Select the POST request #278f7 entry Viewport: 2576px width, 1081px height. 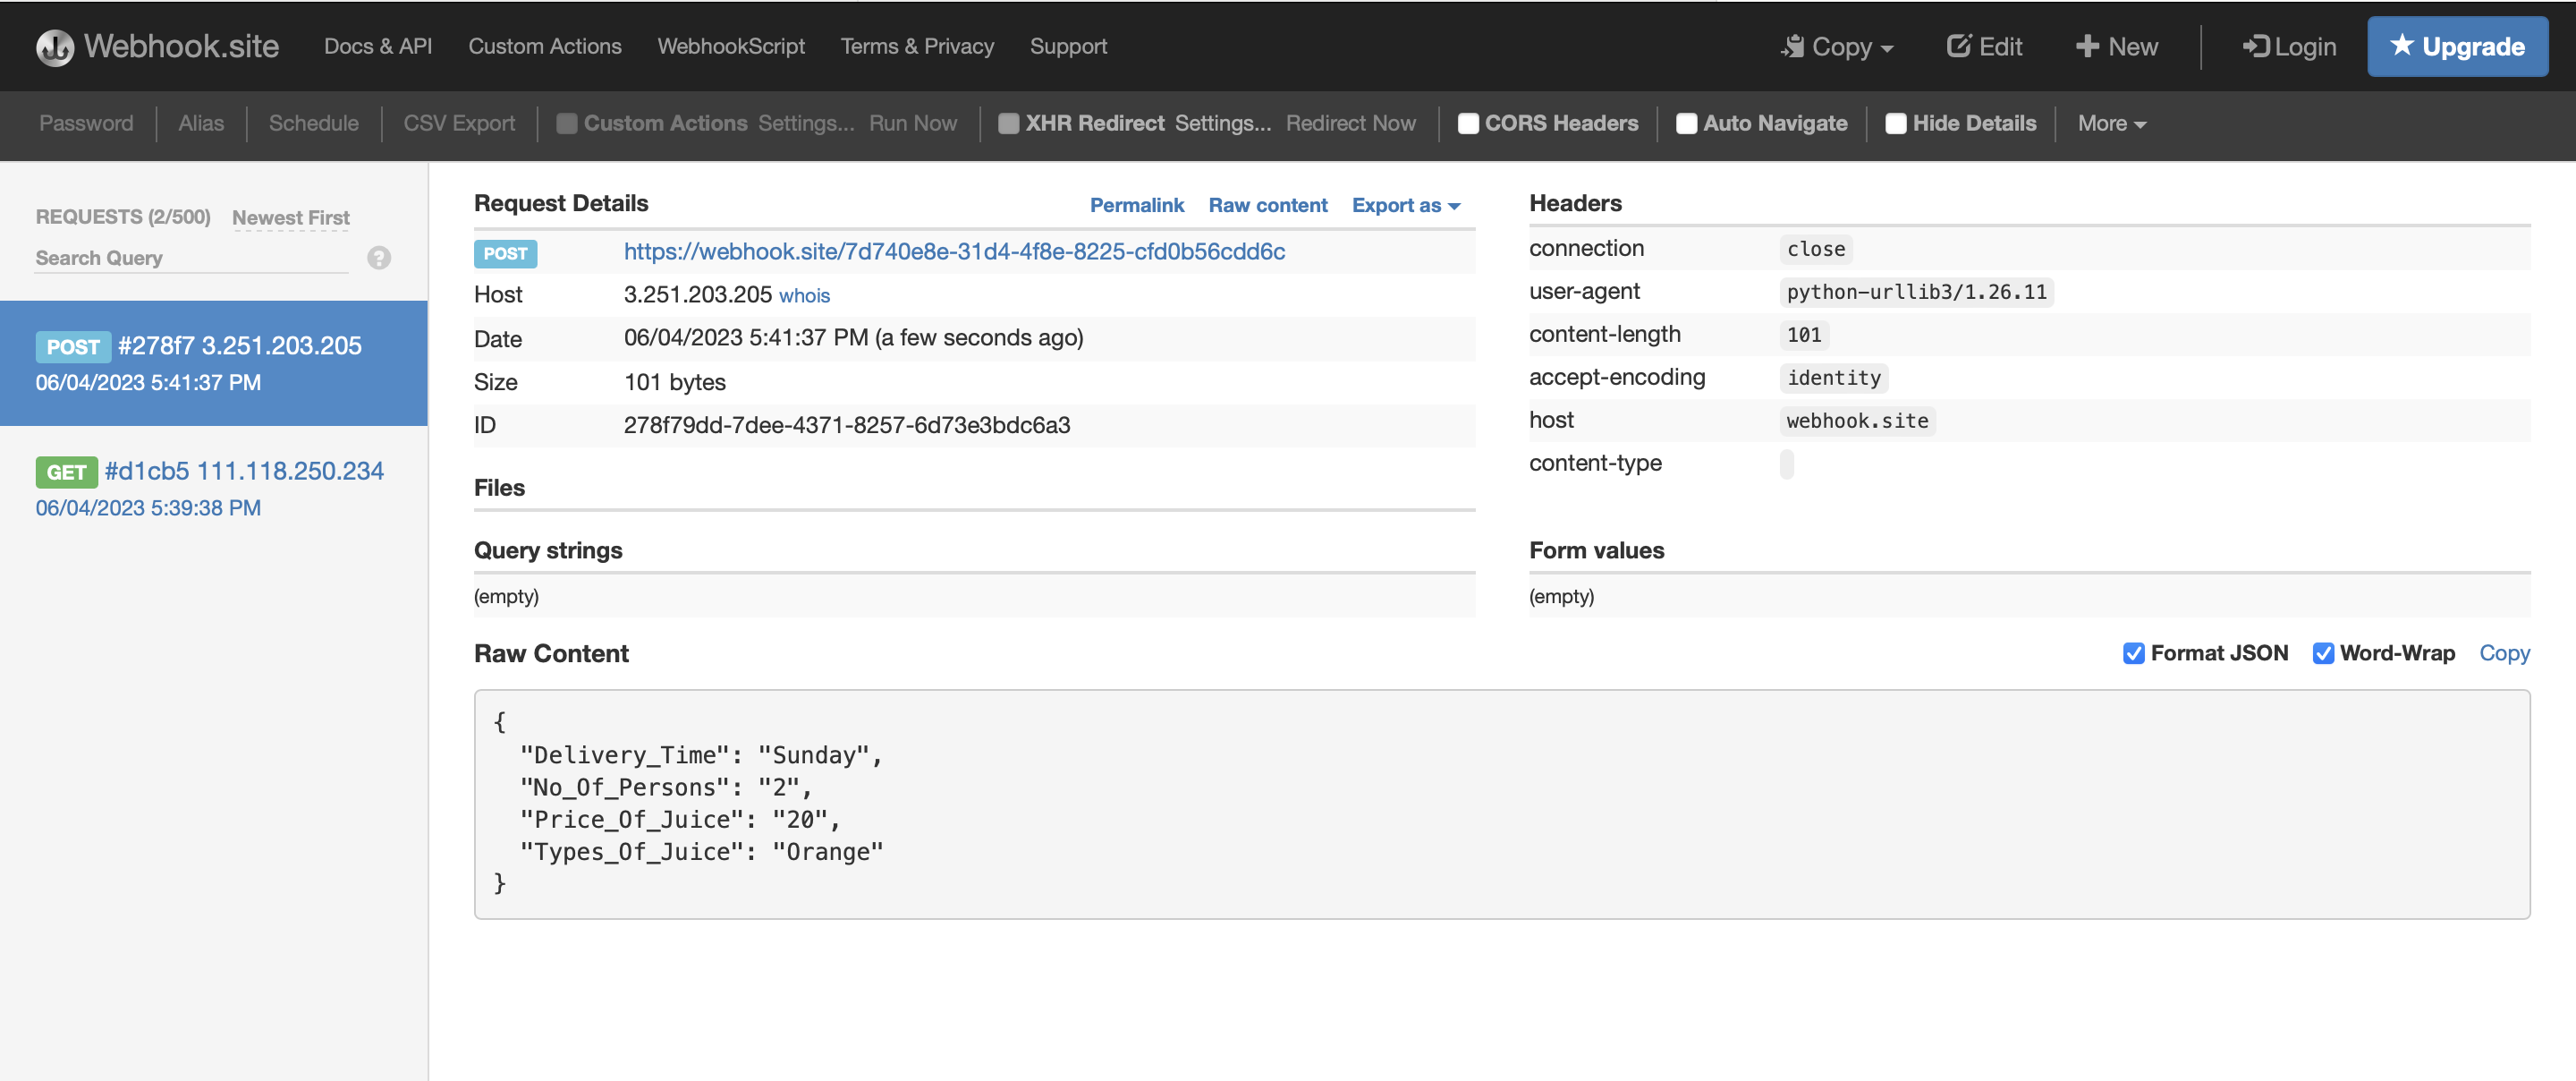pyautogui.click(x=213, y=363)
